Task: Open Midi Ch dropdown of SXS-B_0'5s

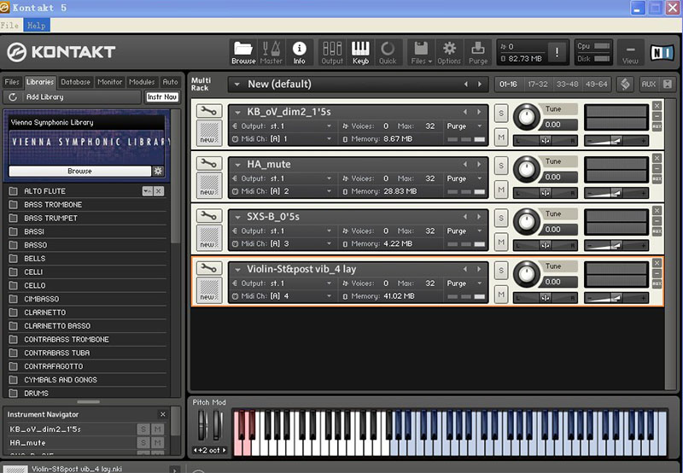Action: (x=330, y=243)
